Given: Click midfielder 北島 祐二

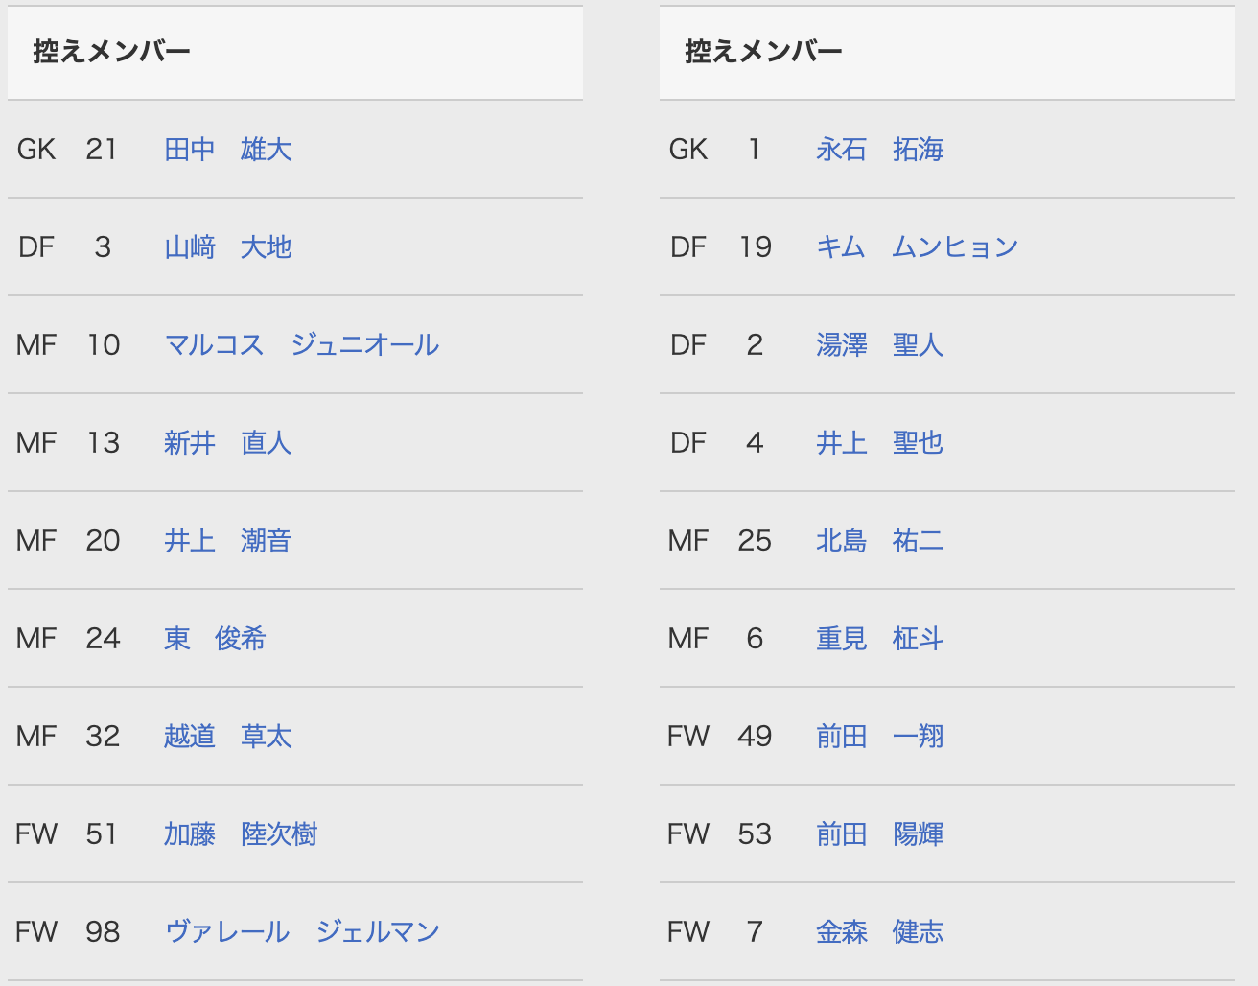Looking at the screenshot, I should [x=880, y=541].
